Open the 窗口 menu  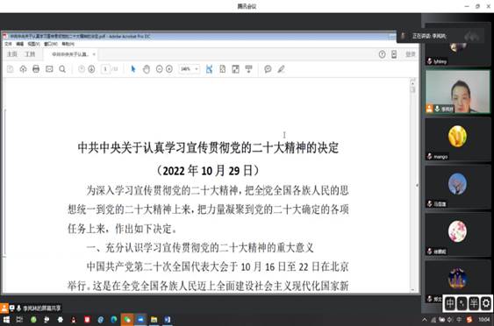pos(50,44)
